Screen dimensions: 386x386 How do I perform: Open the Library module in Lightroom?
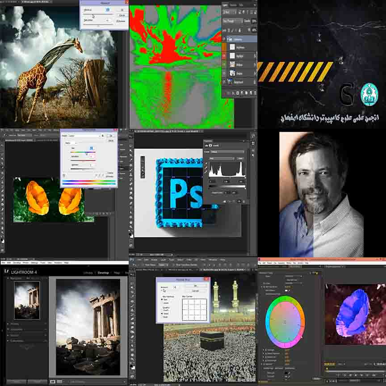(x=88, y=273)
